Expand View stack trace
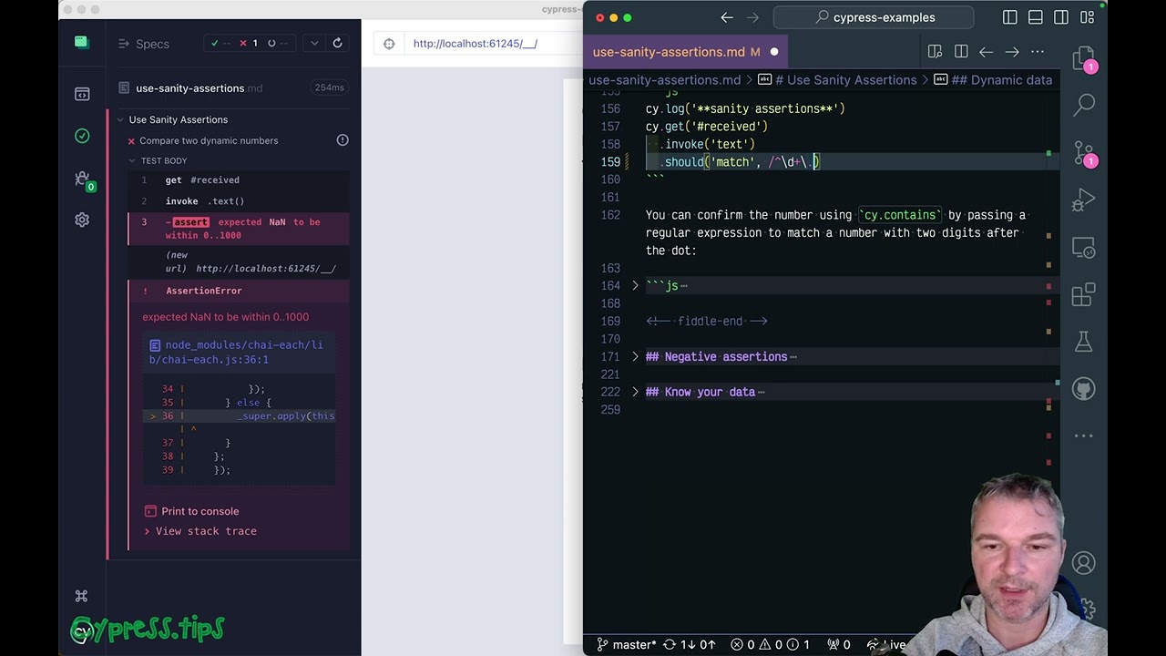Viewport: 1166px width, 656px height. coord(200,531)
